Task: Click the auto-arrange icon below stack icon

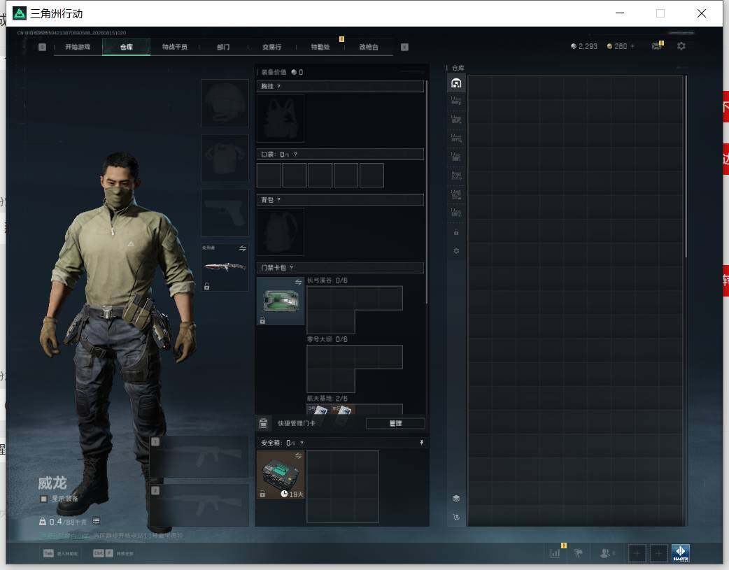Action: pyautogui.click(x=456, y=517)
